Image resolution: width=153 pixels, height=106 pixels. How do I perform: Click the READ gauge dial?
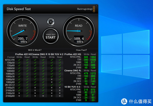(x=79, y=31)
